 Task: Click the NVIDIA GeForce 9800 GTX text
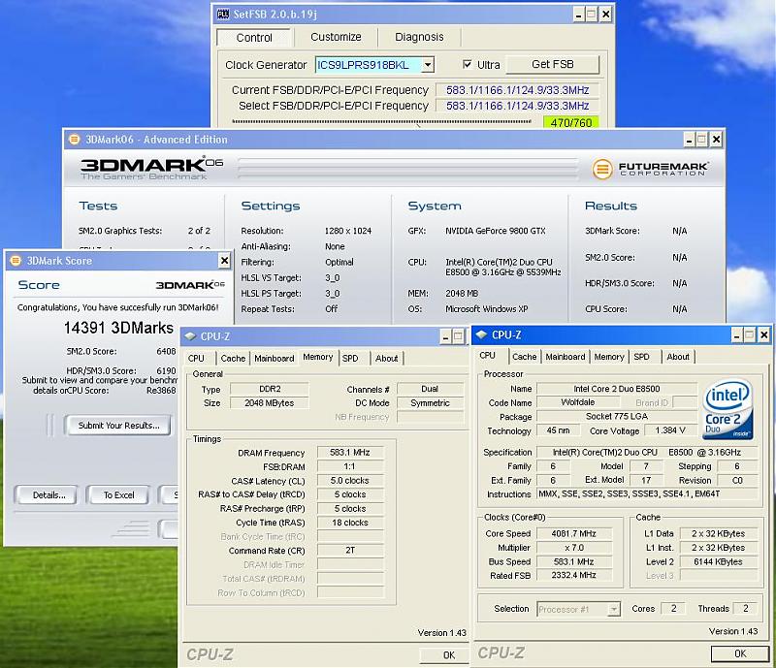[495, 231]
